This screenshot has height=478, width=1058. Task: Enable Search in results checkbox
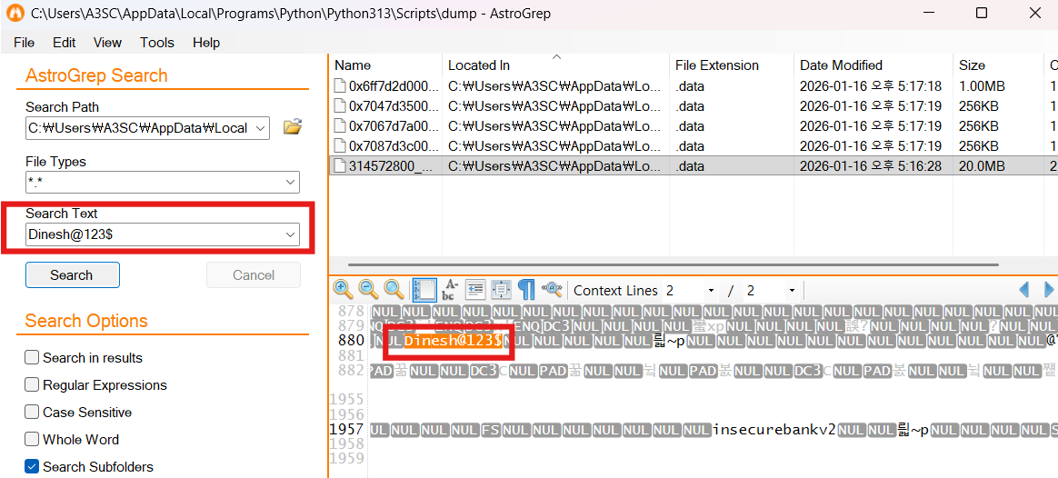(x=32, y=357)
